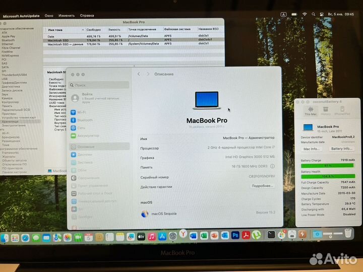Click Mac Info... button in coconutBattery
The image size is (363, 272).
point(312,149)
